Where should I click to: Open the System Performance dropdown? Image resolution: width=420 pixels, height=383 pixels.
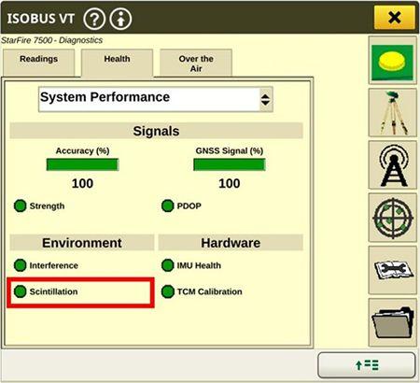pyautogui.click(x=156, y=99)
